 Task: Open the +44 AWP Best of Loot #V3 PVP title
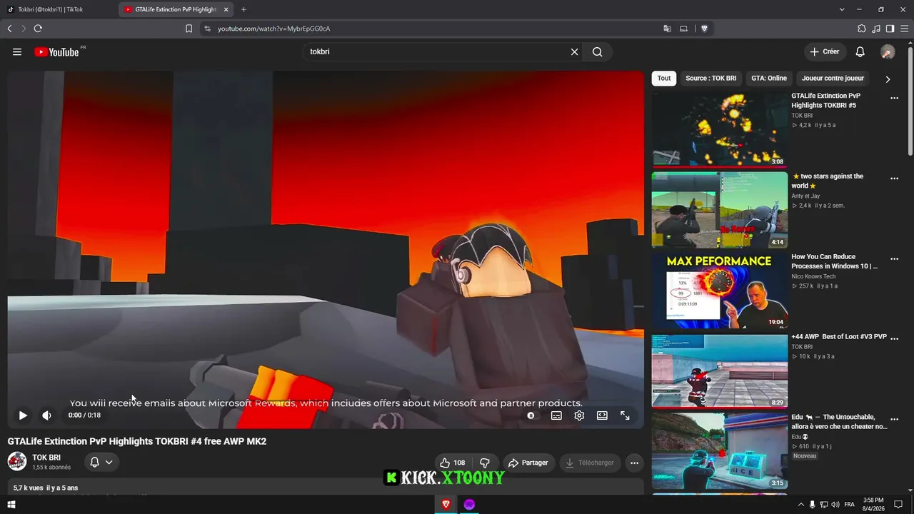point(839,337)
